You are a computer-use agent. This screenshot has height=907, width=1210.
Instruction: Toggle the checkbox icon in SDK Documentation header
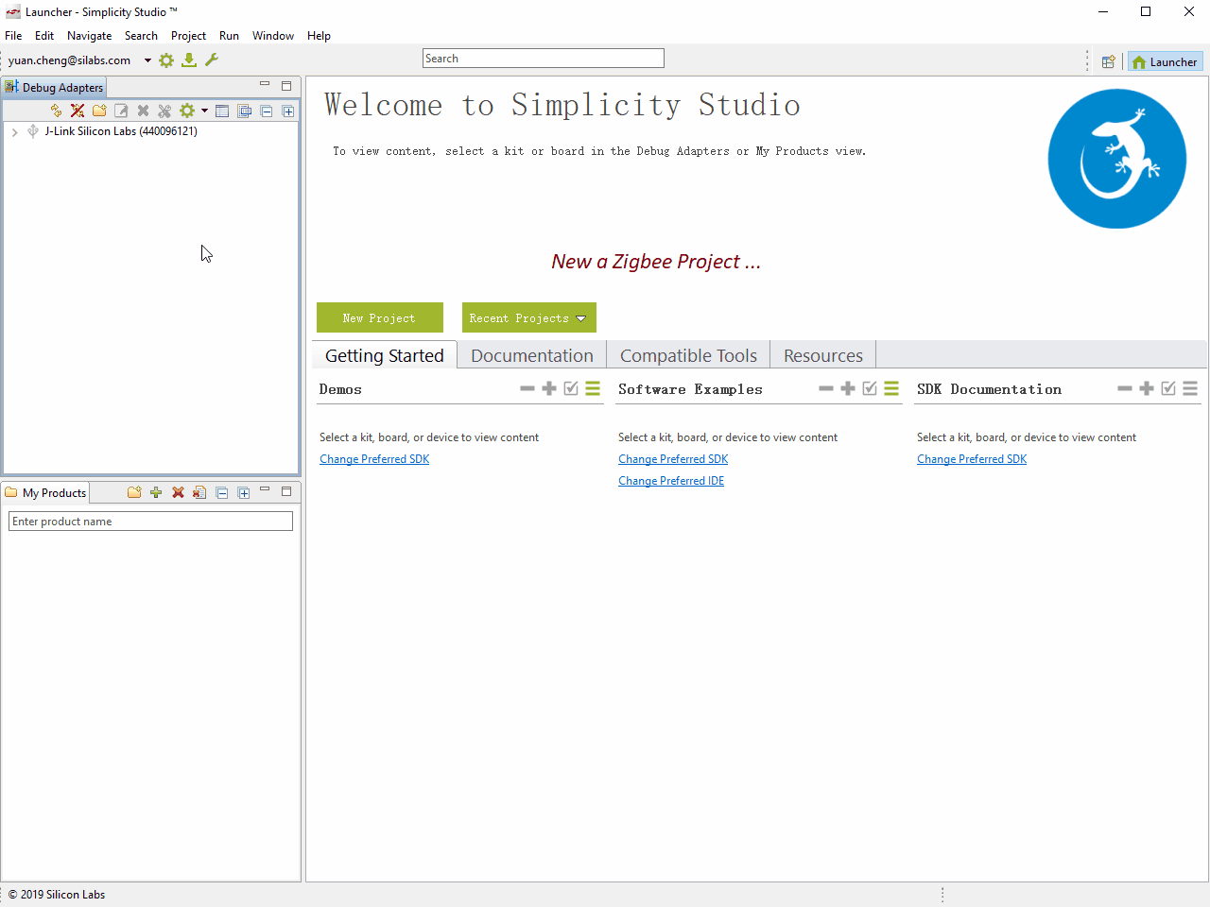click(x=1168, y=388)
